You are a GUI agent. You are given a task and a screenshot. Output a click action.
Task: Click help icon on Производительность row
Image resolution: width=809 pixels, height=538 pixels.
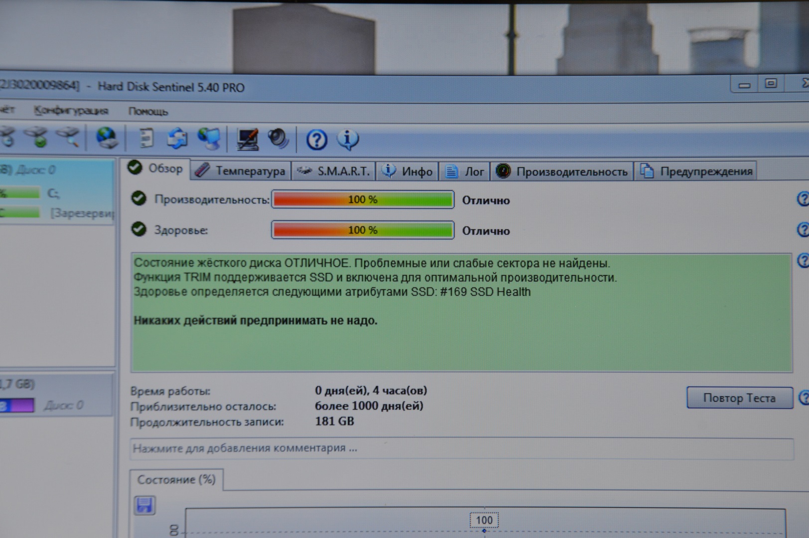point(803,199)
